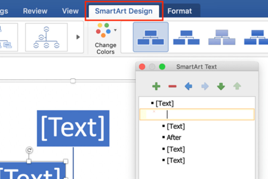Click the last [Text] bullet in pane

tap(176, 160)
